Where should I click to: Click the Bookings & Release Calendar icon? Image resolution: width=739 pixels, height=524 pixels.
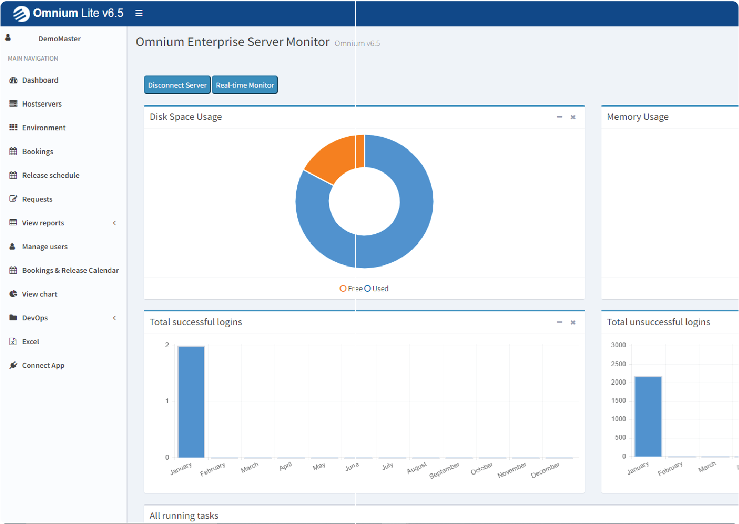pyautogui.click(x=14, y=270)
